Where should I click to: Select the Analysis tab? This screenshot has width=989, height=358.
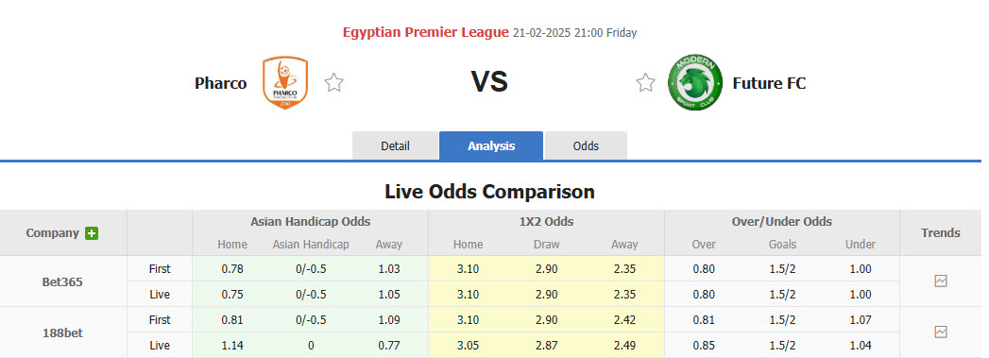(x=491, y=146)
